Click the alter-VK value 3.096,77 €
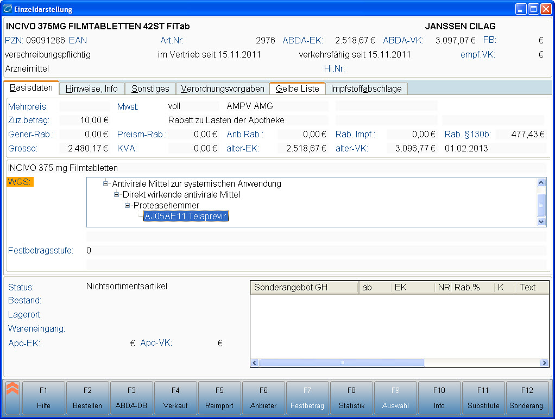Screen dimensions: 555x419 click(415, 149)
